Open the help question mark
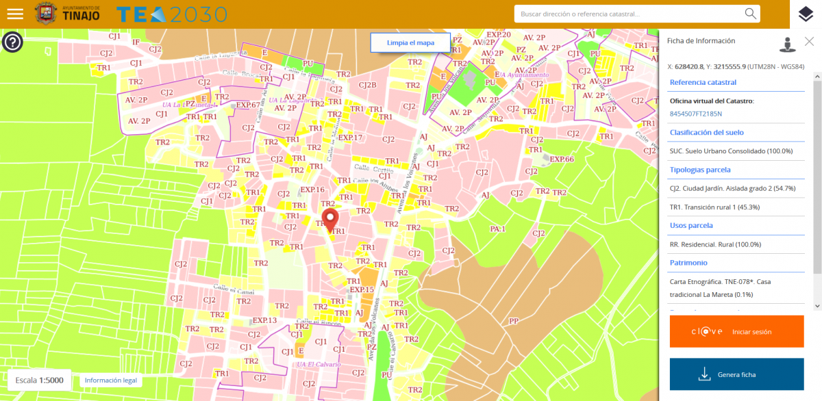Viewport: 822px width, 401px height. coord(13,42)
